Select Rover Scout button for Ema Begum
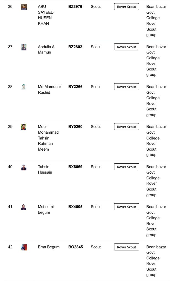 click(126, 247)
